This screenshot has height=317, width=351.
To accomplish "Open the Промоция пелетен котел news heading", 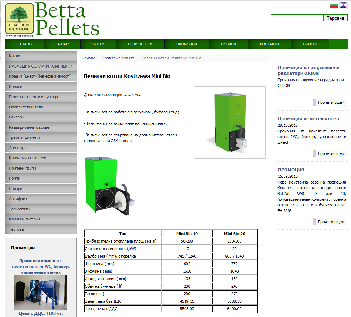I will (x=308, y=118).
